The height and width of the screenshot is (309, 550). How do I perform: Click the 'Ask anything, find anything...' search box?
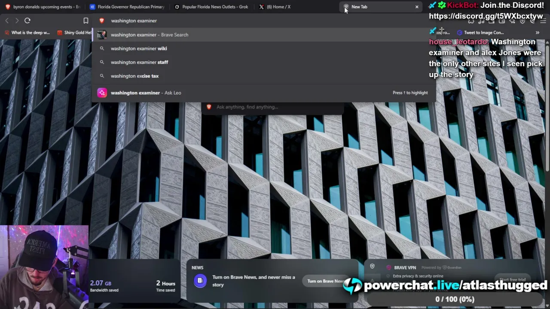(x=274, y=107)
